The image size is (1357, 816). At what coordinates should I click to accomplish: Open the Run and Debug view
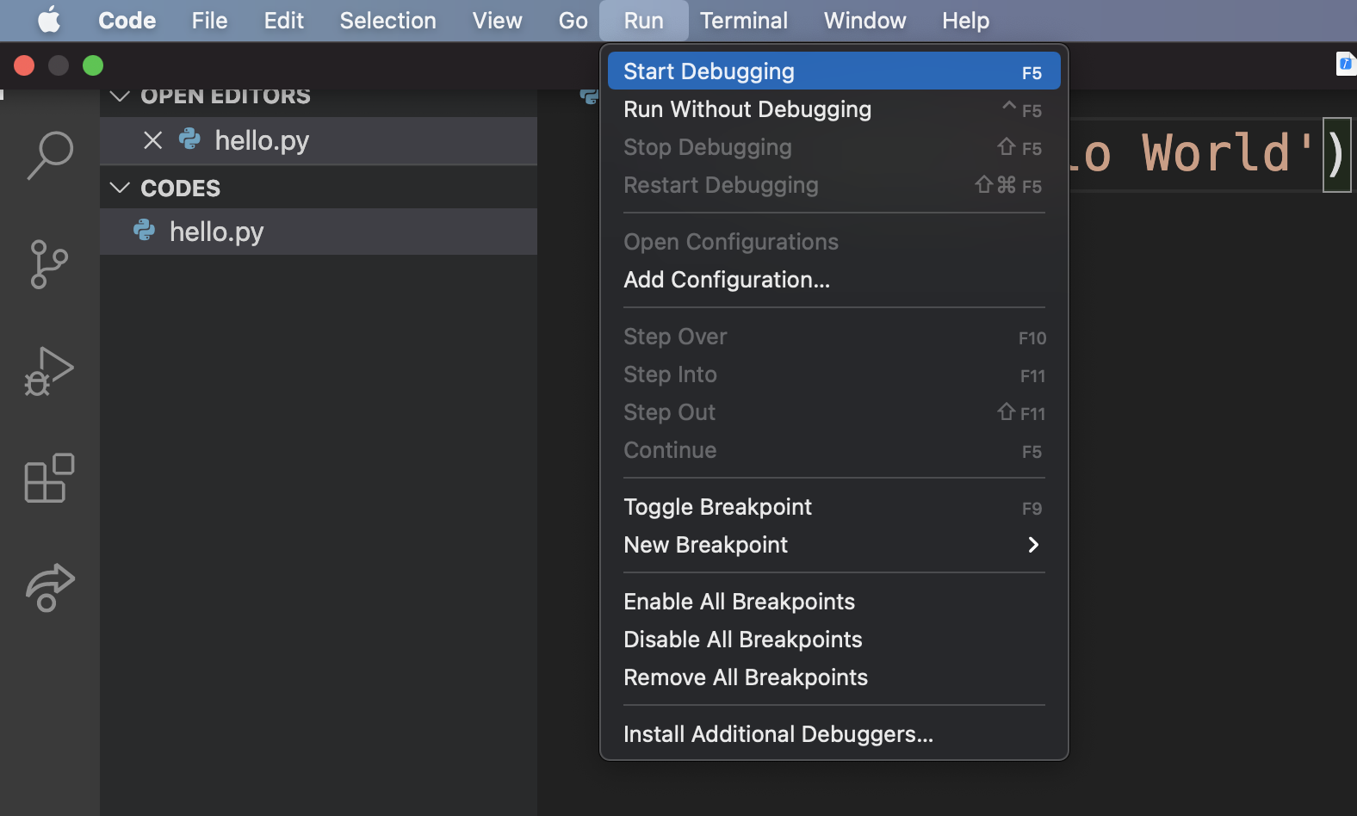tap(49, 371)
